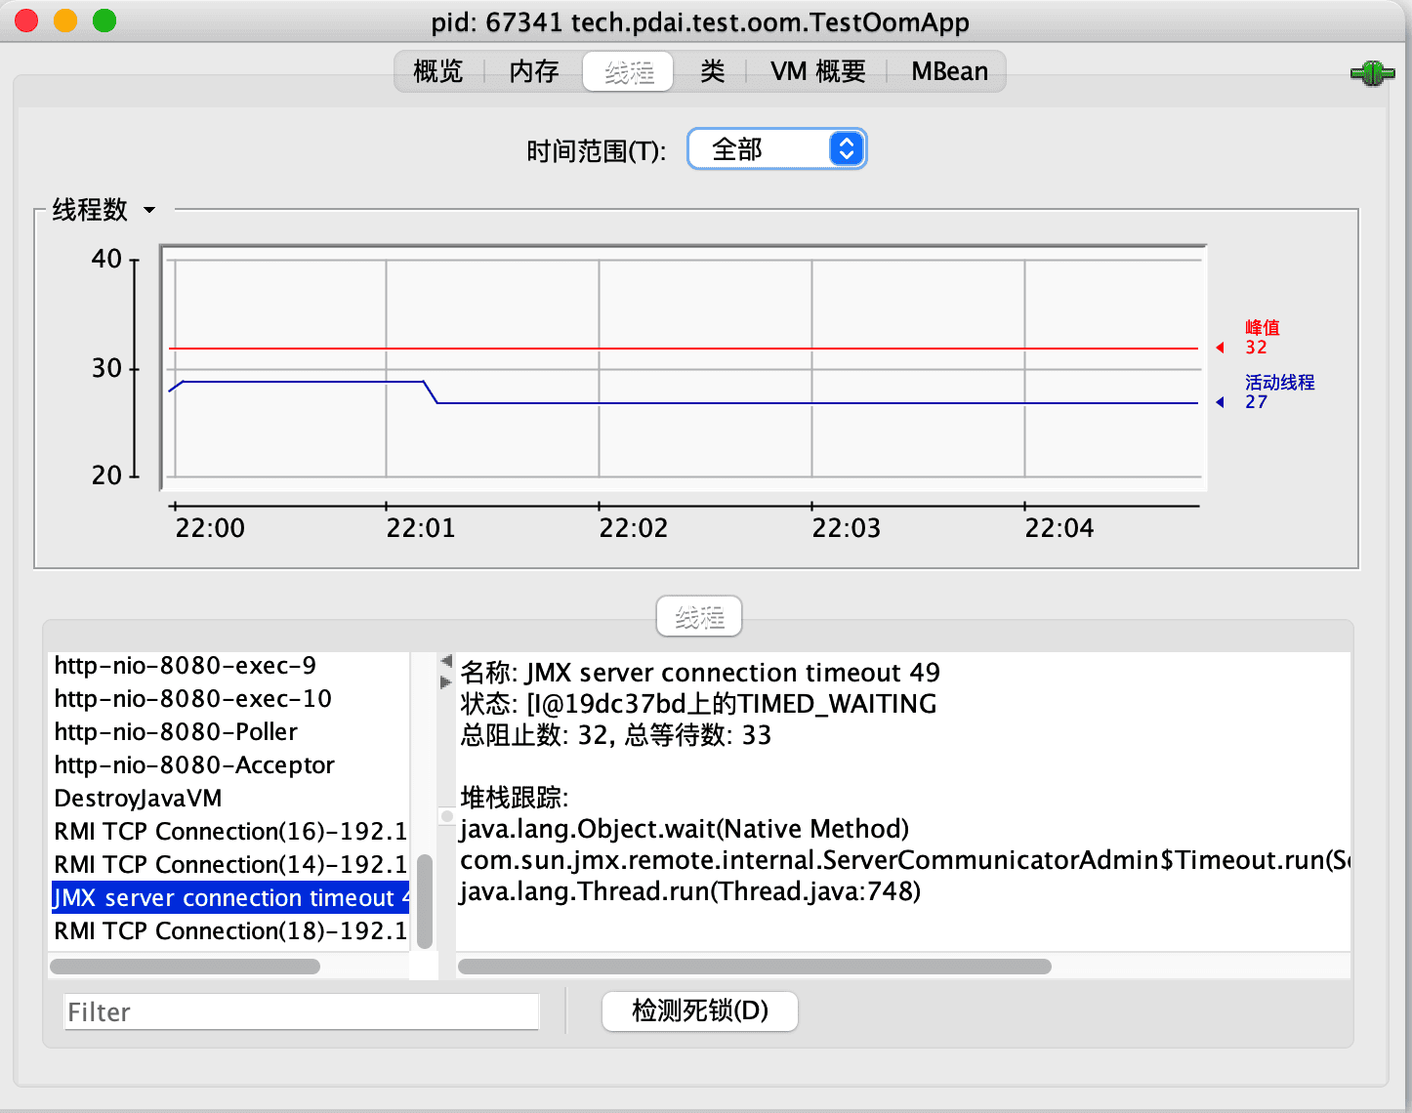Click the left collapse arrow on the split divider
Image resolution: width=1412 pixels, height=1113 pixels.
446,661
